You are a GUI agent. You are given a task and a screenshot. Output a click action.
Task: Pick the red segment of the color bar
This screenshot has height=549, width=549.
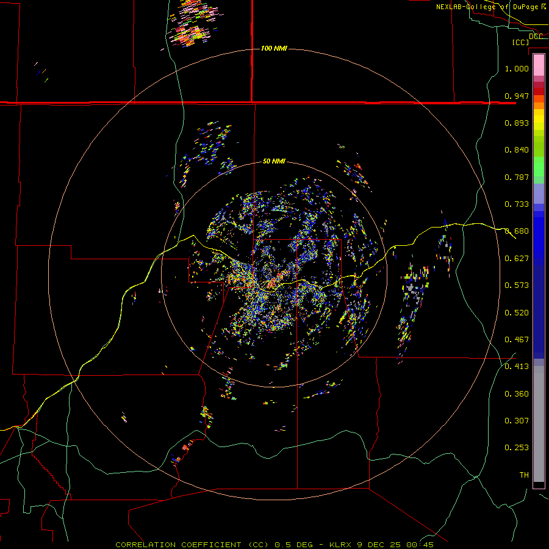coord(539,91)
